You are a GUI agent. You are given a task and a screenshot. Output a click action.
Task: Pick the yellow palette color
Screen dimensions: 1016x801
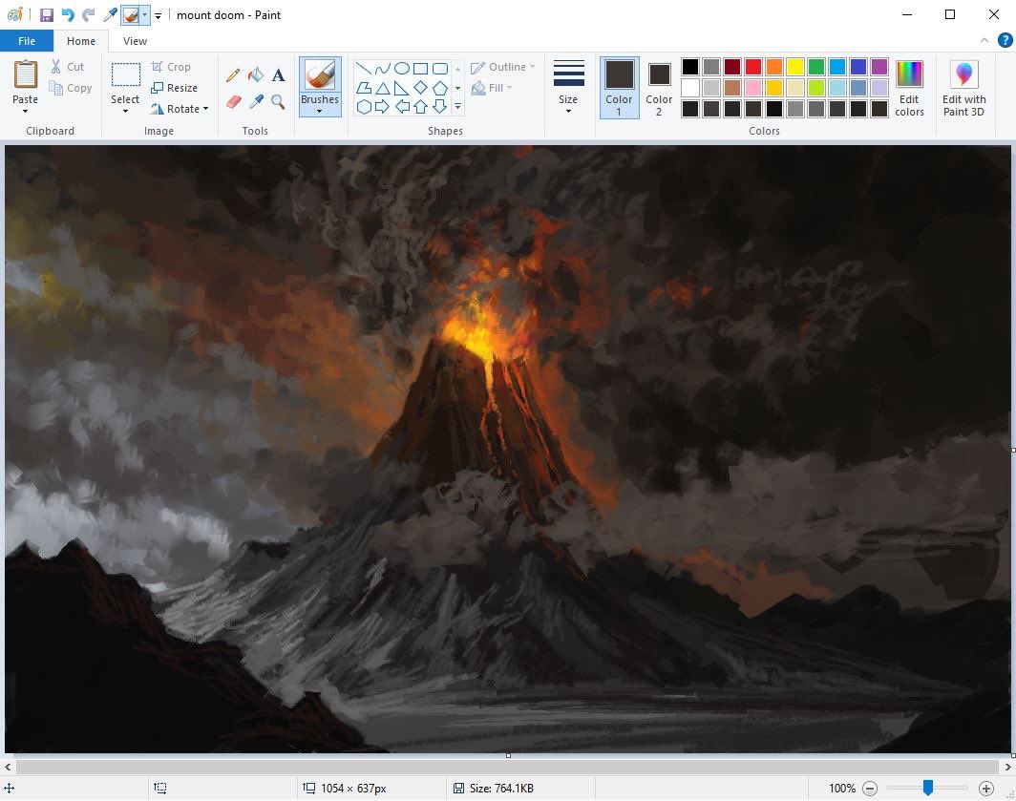(795, 67)
